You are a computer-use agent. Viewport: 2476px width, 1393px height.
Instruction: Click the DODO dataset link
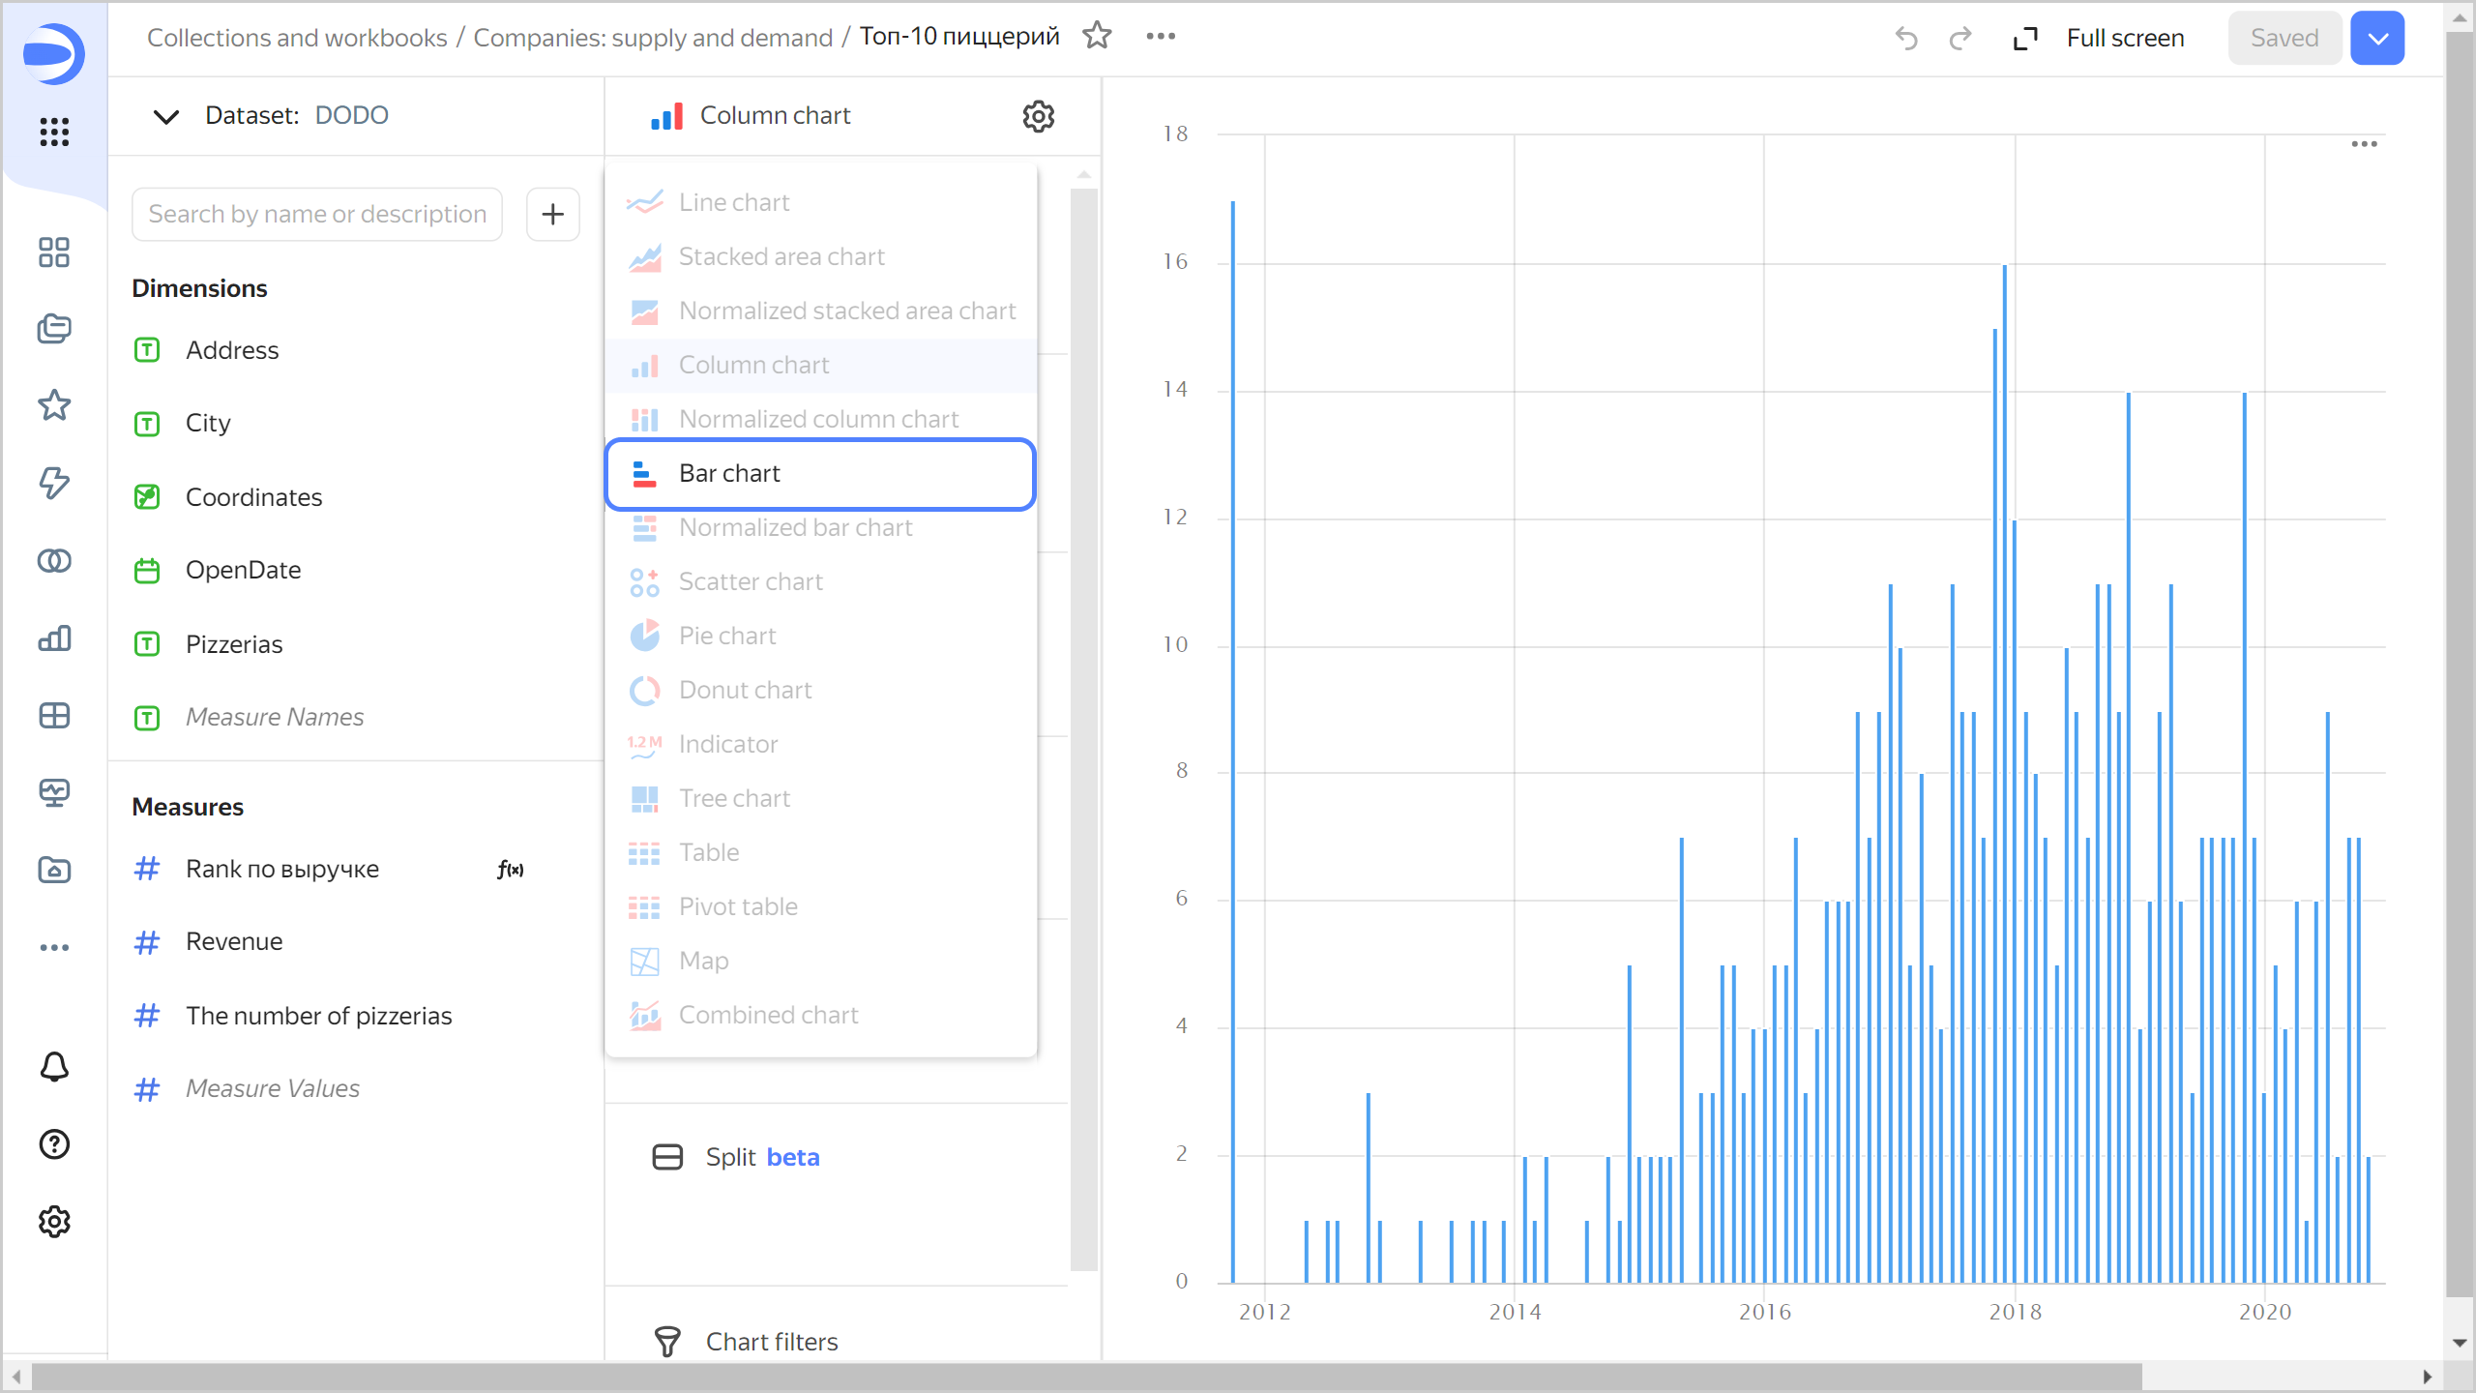click(351, 116)
